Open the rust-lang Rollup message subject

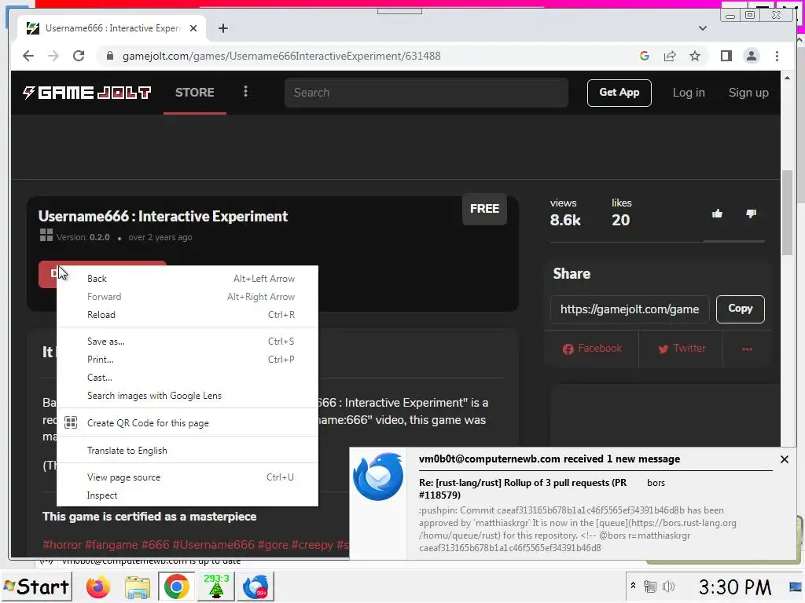click(523, 488)
